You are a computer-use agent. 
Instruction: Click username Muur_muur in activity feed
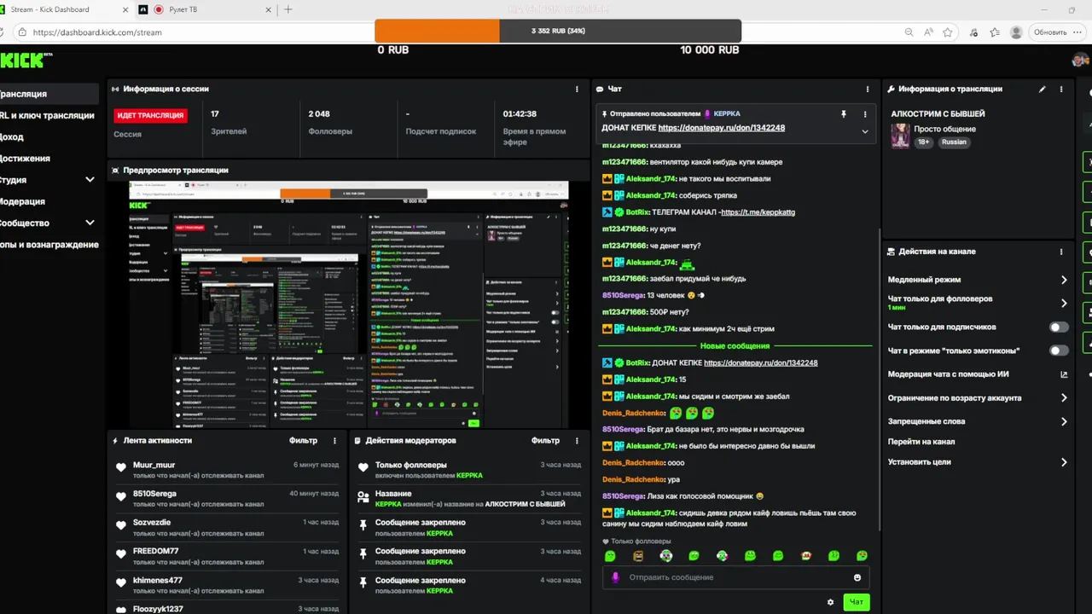[154, 466]
